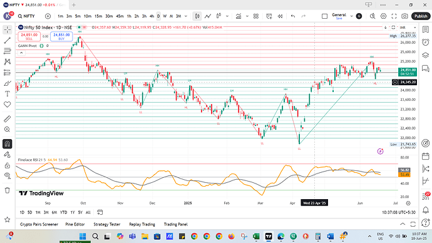Screen dimensions: 432x243
Task: Open the ruler measure tool
Action: coord(8,119)
